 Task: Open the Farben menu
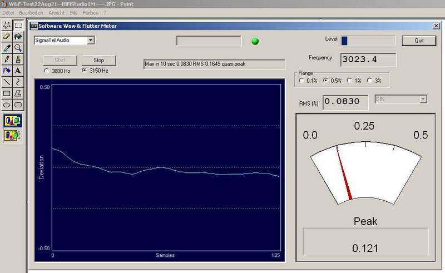pyautogui.click(x=90, y=13)
